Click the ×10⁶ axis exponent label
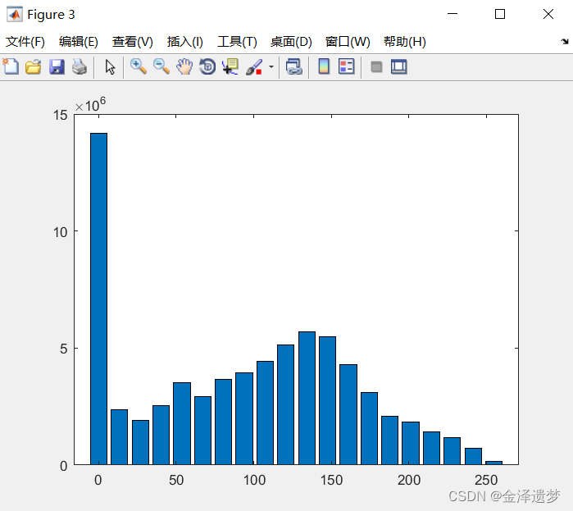Screen dimensions: 573x511 coord(90,104)
